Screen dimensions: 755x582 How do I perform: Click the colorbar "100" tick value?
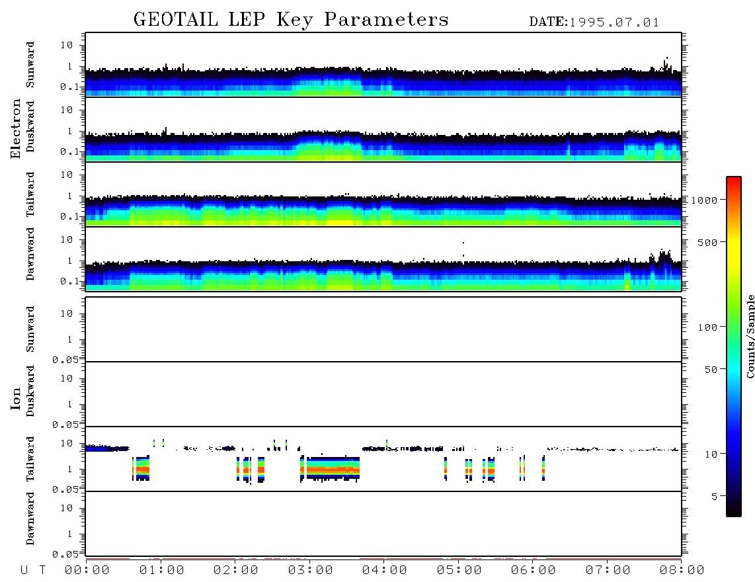707,327
